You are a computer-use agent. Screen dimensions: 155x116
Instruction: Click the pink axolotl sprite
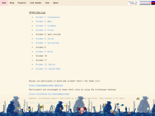click(82, 110)
